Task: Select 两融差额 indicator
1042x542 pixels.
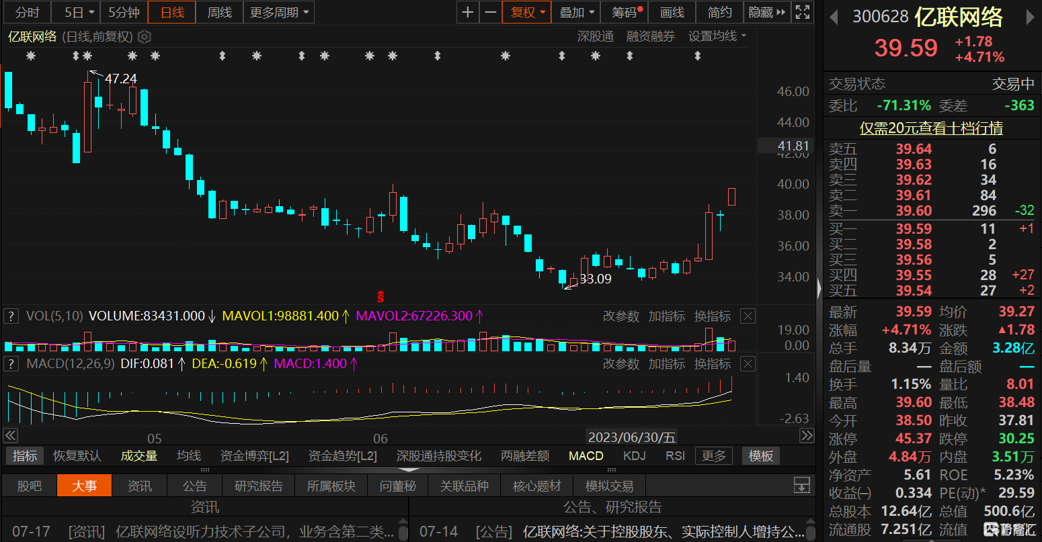Action: pos(525,456)
